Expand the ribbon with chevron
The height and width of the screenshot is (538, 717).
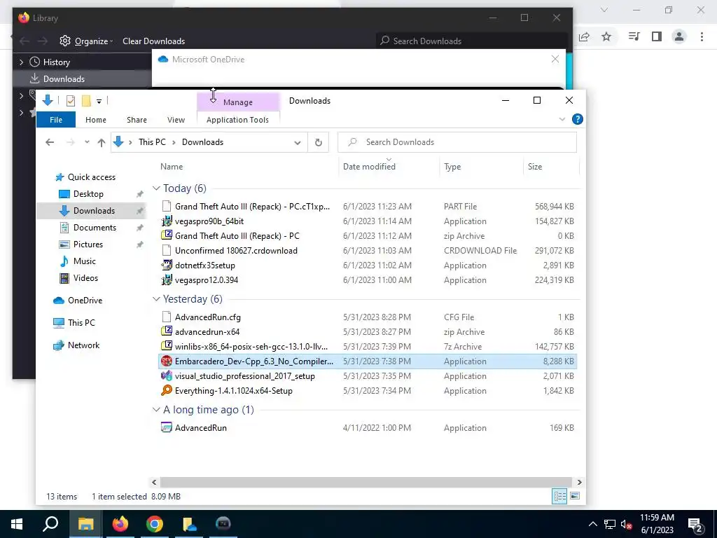[562, 119]
